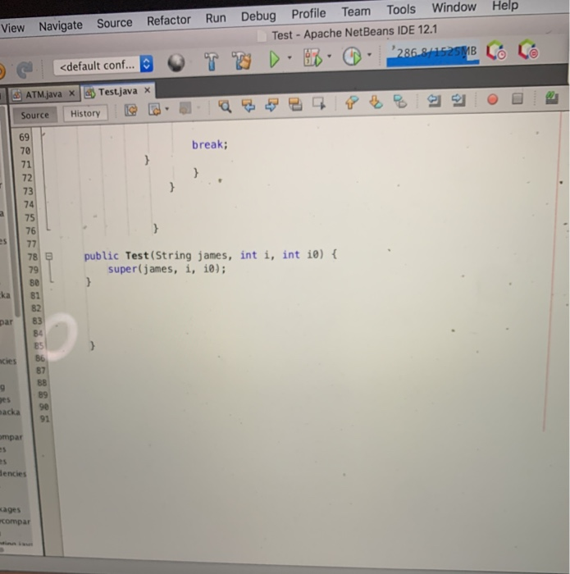Switch editor to History view
Image resolution: width=570 pixels, height=574 pixels.
click(85, 113)
